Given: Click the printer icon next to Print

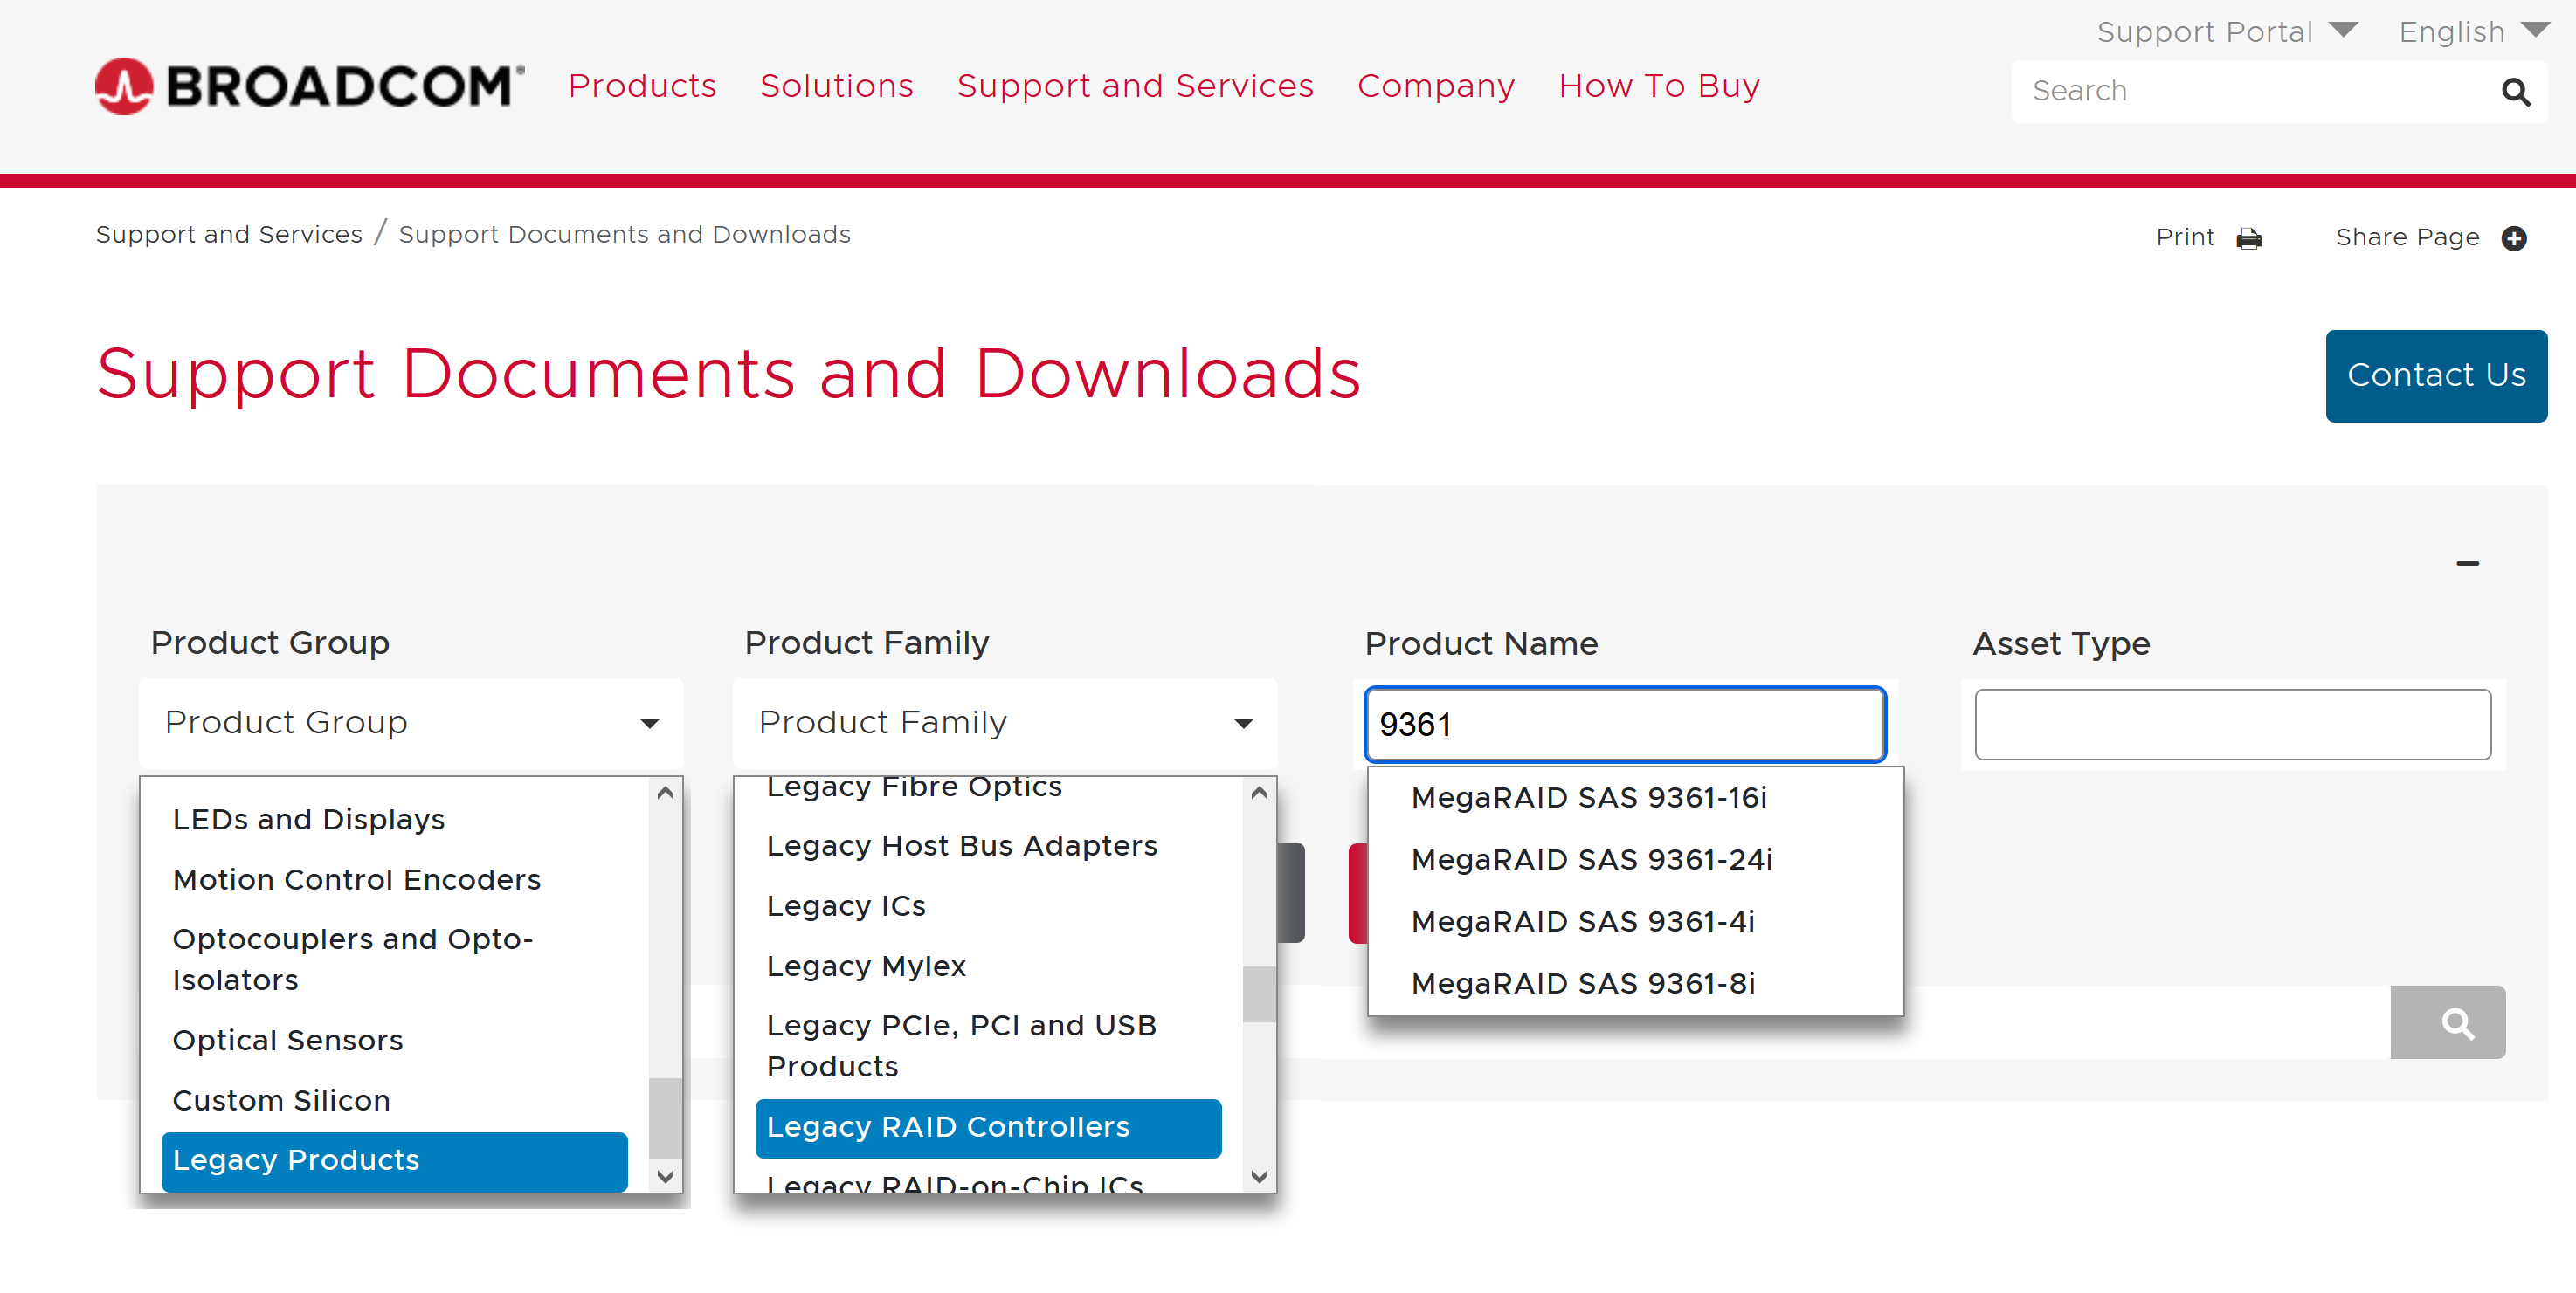Looking at the screenshot, I should [2248, 237].
